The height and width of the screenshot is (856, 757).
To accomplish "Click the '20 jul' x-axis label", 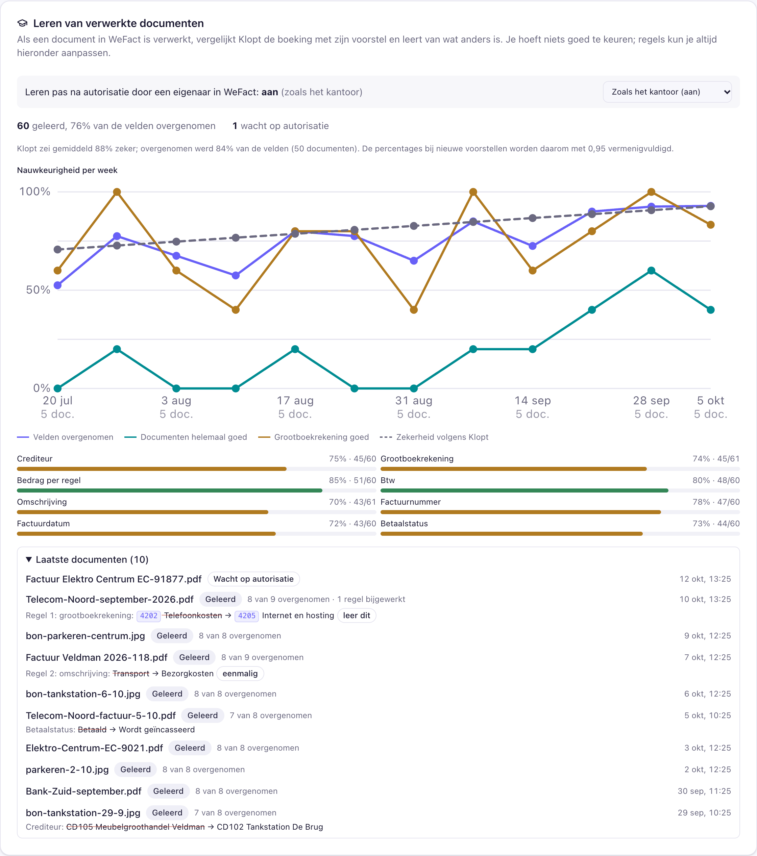I will (58, 400).
